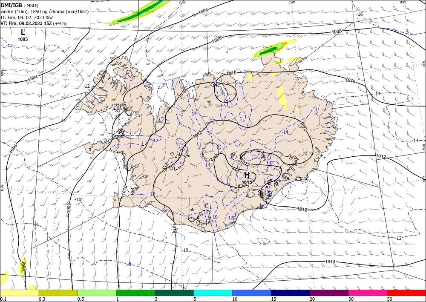Click the 'VT: Fim. 09.02.2023 15Z (+9 h)' line
This screenshot has height=302, width=426.
coord(33,23)
